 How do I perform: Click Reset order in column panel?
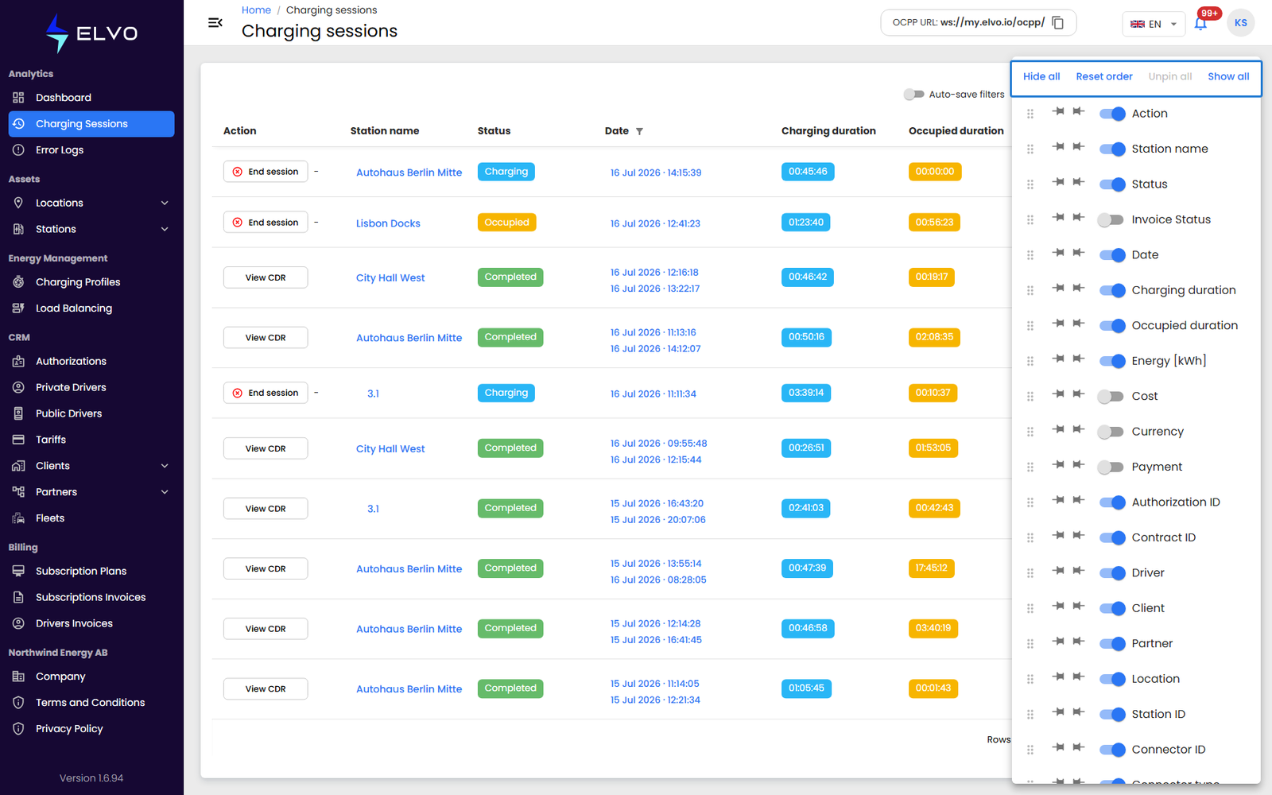point(1103,77)
